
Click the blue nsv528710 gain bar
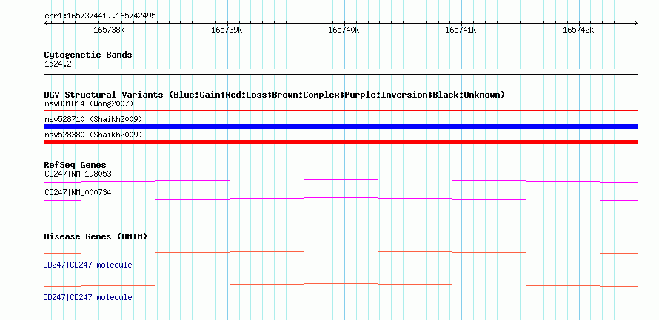[341, 126]
